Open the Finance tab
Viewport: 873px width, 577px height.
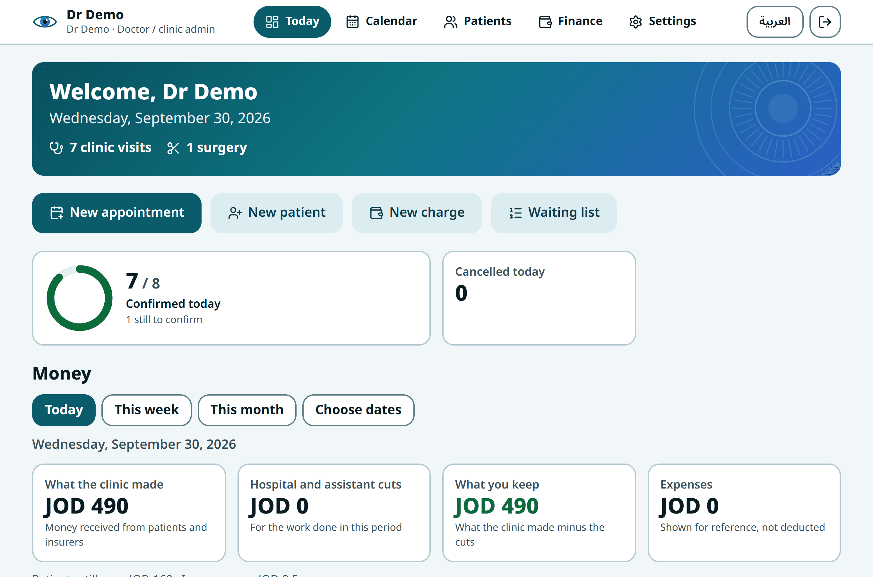pyautogui.click(x=570, y=21)
